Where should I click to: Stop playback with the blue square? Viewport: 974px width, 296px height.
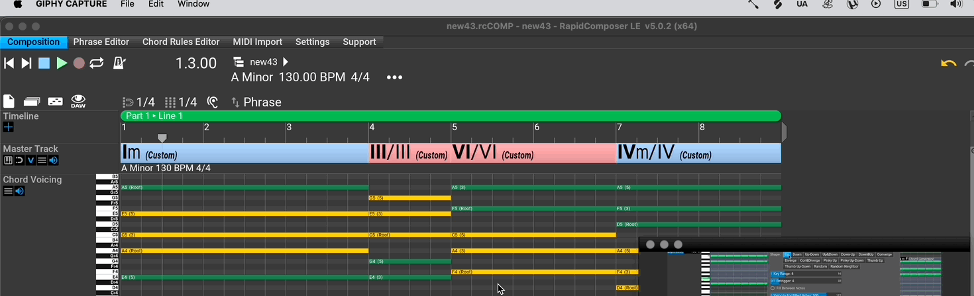click(44, 63)
